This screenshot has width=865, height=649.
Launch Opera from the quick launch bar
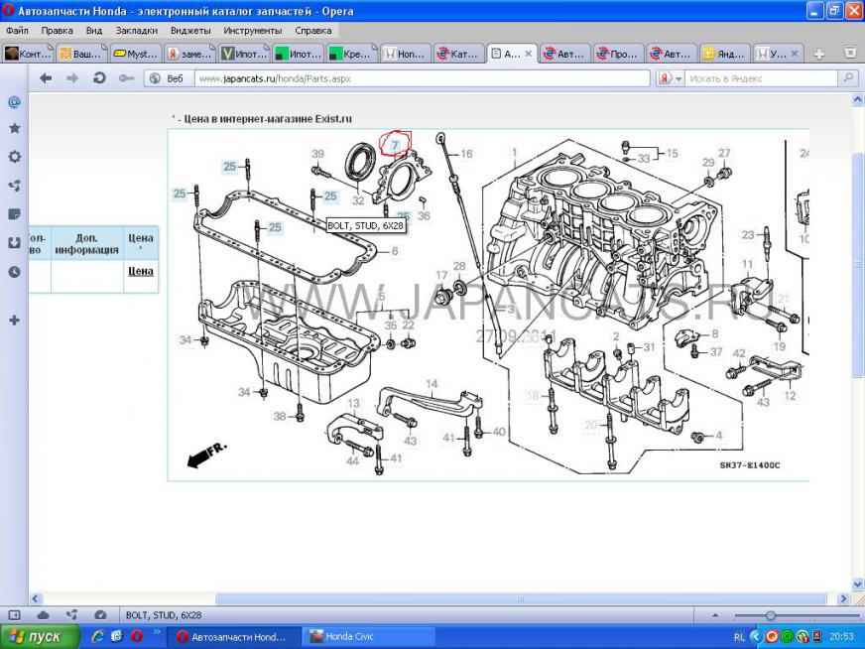click(136, 636)
